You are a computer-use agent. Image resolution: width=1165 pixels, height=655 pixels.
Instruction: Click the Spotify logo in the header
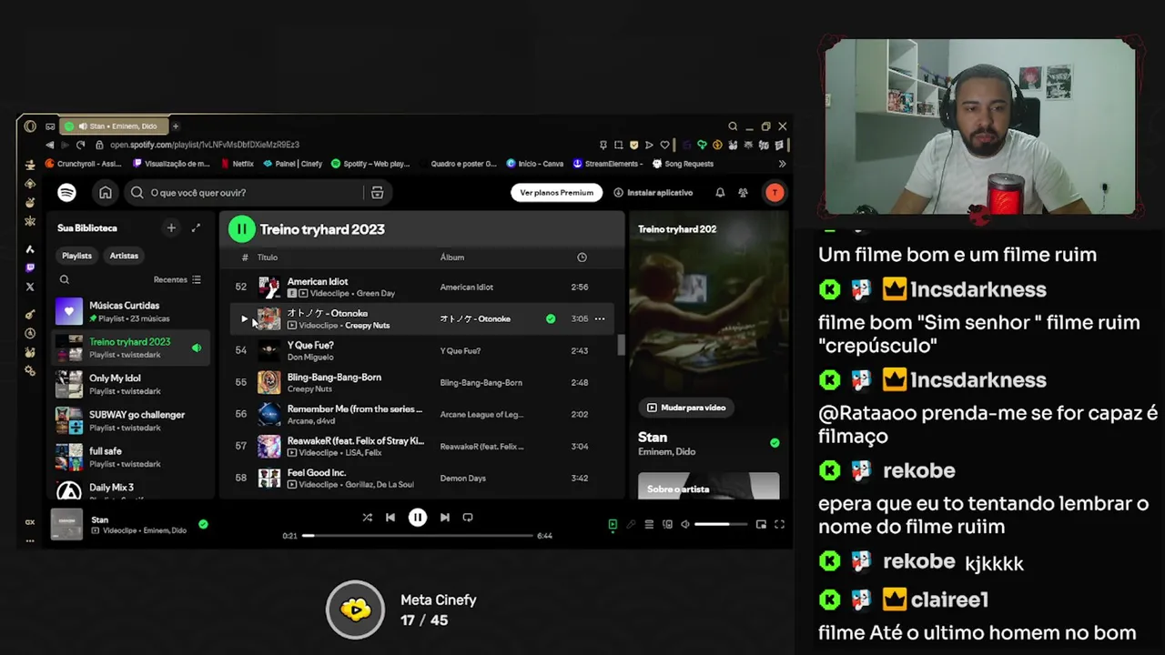click(66, 192)
